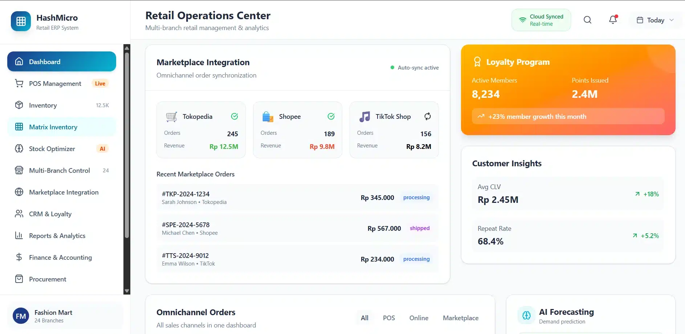Click the Shopee bag icon
The image size is (685, 334).
268,117
